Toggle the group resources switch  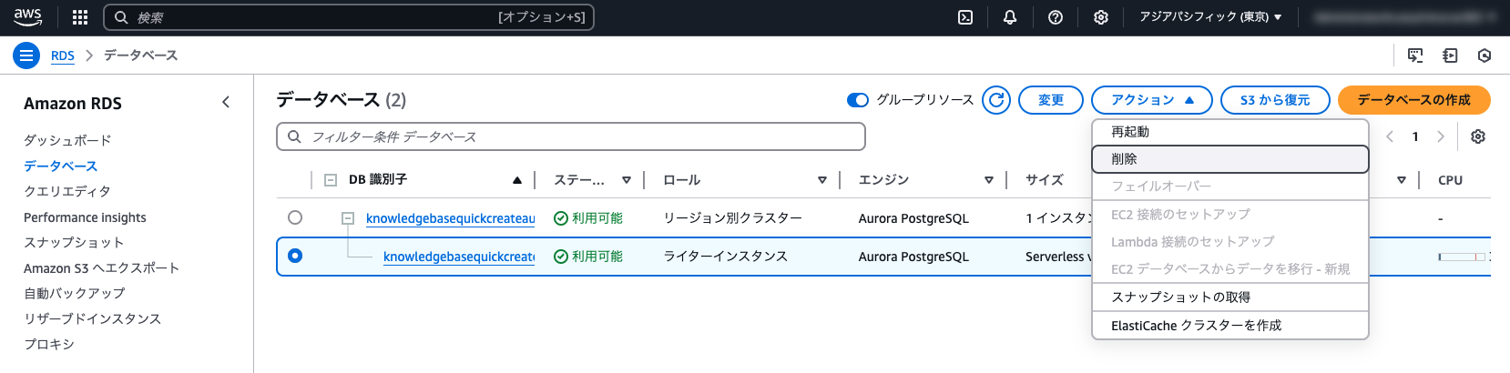858,100
